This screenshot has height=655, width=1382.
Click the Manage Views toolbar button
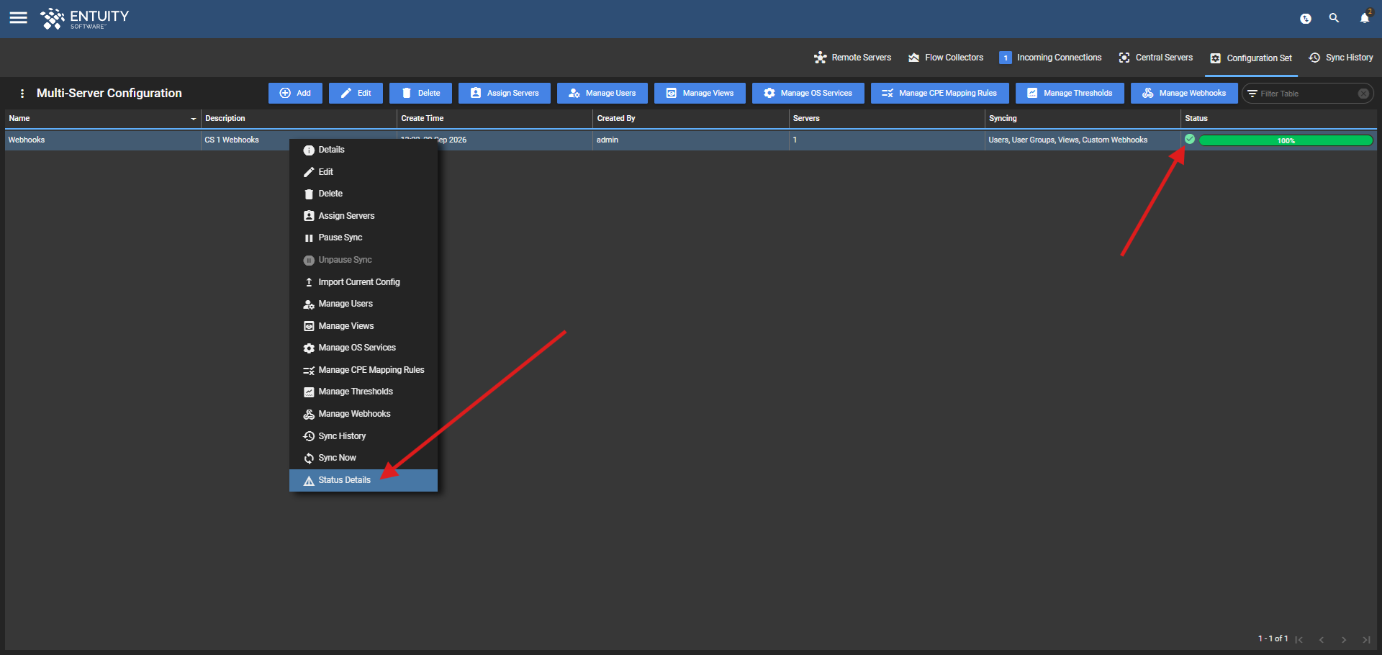(x=700, y=93)
